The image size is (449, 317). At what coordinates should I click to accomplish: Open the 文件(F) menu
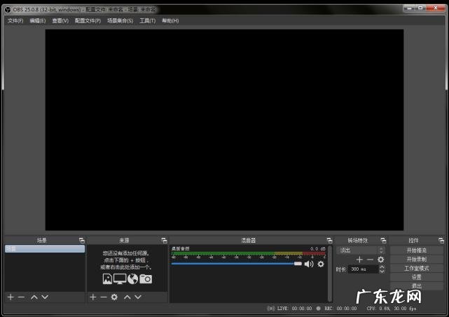[15, 21]
